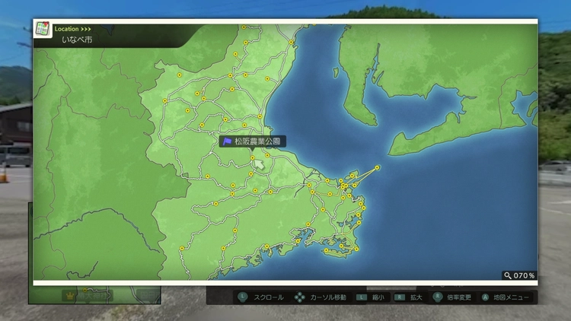Click the 松阪農業公園 location label
This screenshot has height=321, width=571.
tap(257, 141)
